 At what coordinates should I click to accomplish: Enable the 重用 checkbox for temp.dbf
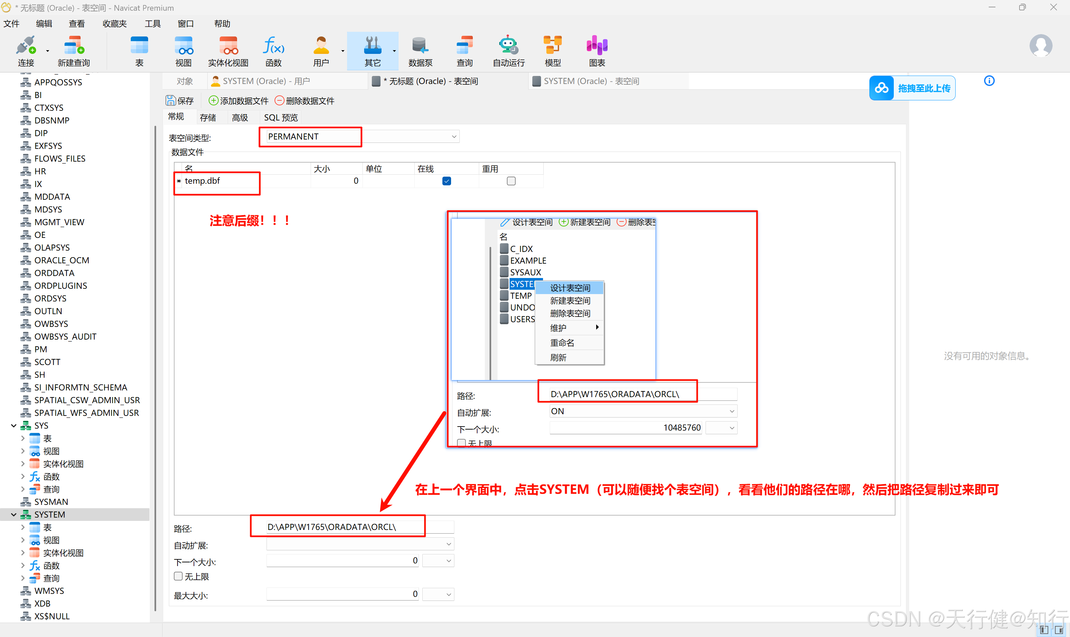(511, 181)
